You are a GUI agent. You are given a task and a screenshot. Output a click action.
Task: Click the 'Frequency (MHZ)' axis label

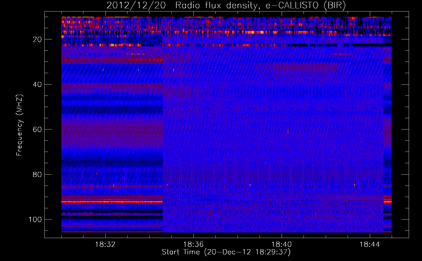20,125
